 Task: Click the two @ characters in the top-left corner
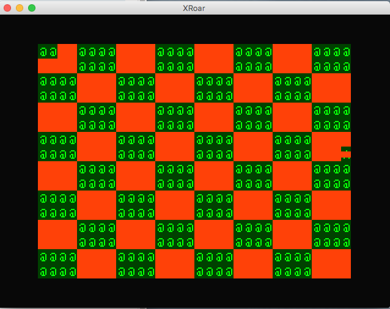pos(48,51)
